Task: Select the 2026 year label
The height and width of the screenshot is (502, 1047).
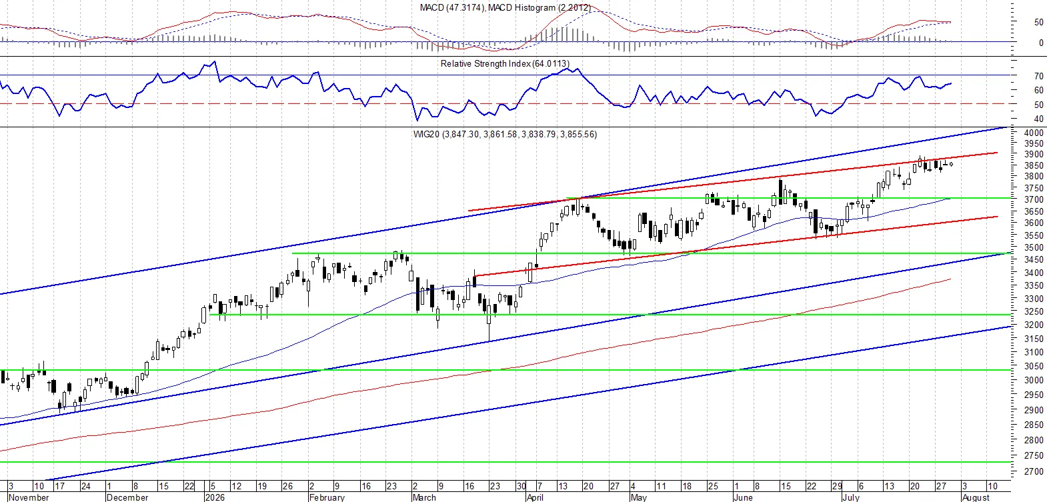Action: [215, 497]
